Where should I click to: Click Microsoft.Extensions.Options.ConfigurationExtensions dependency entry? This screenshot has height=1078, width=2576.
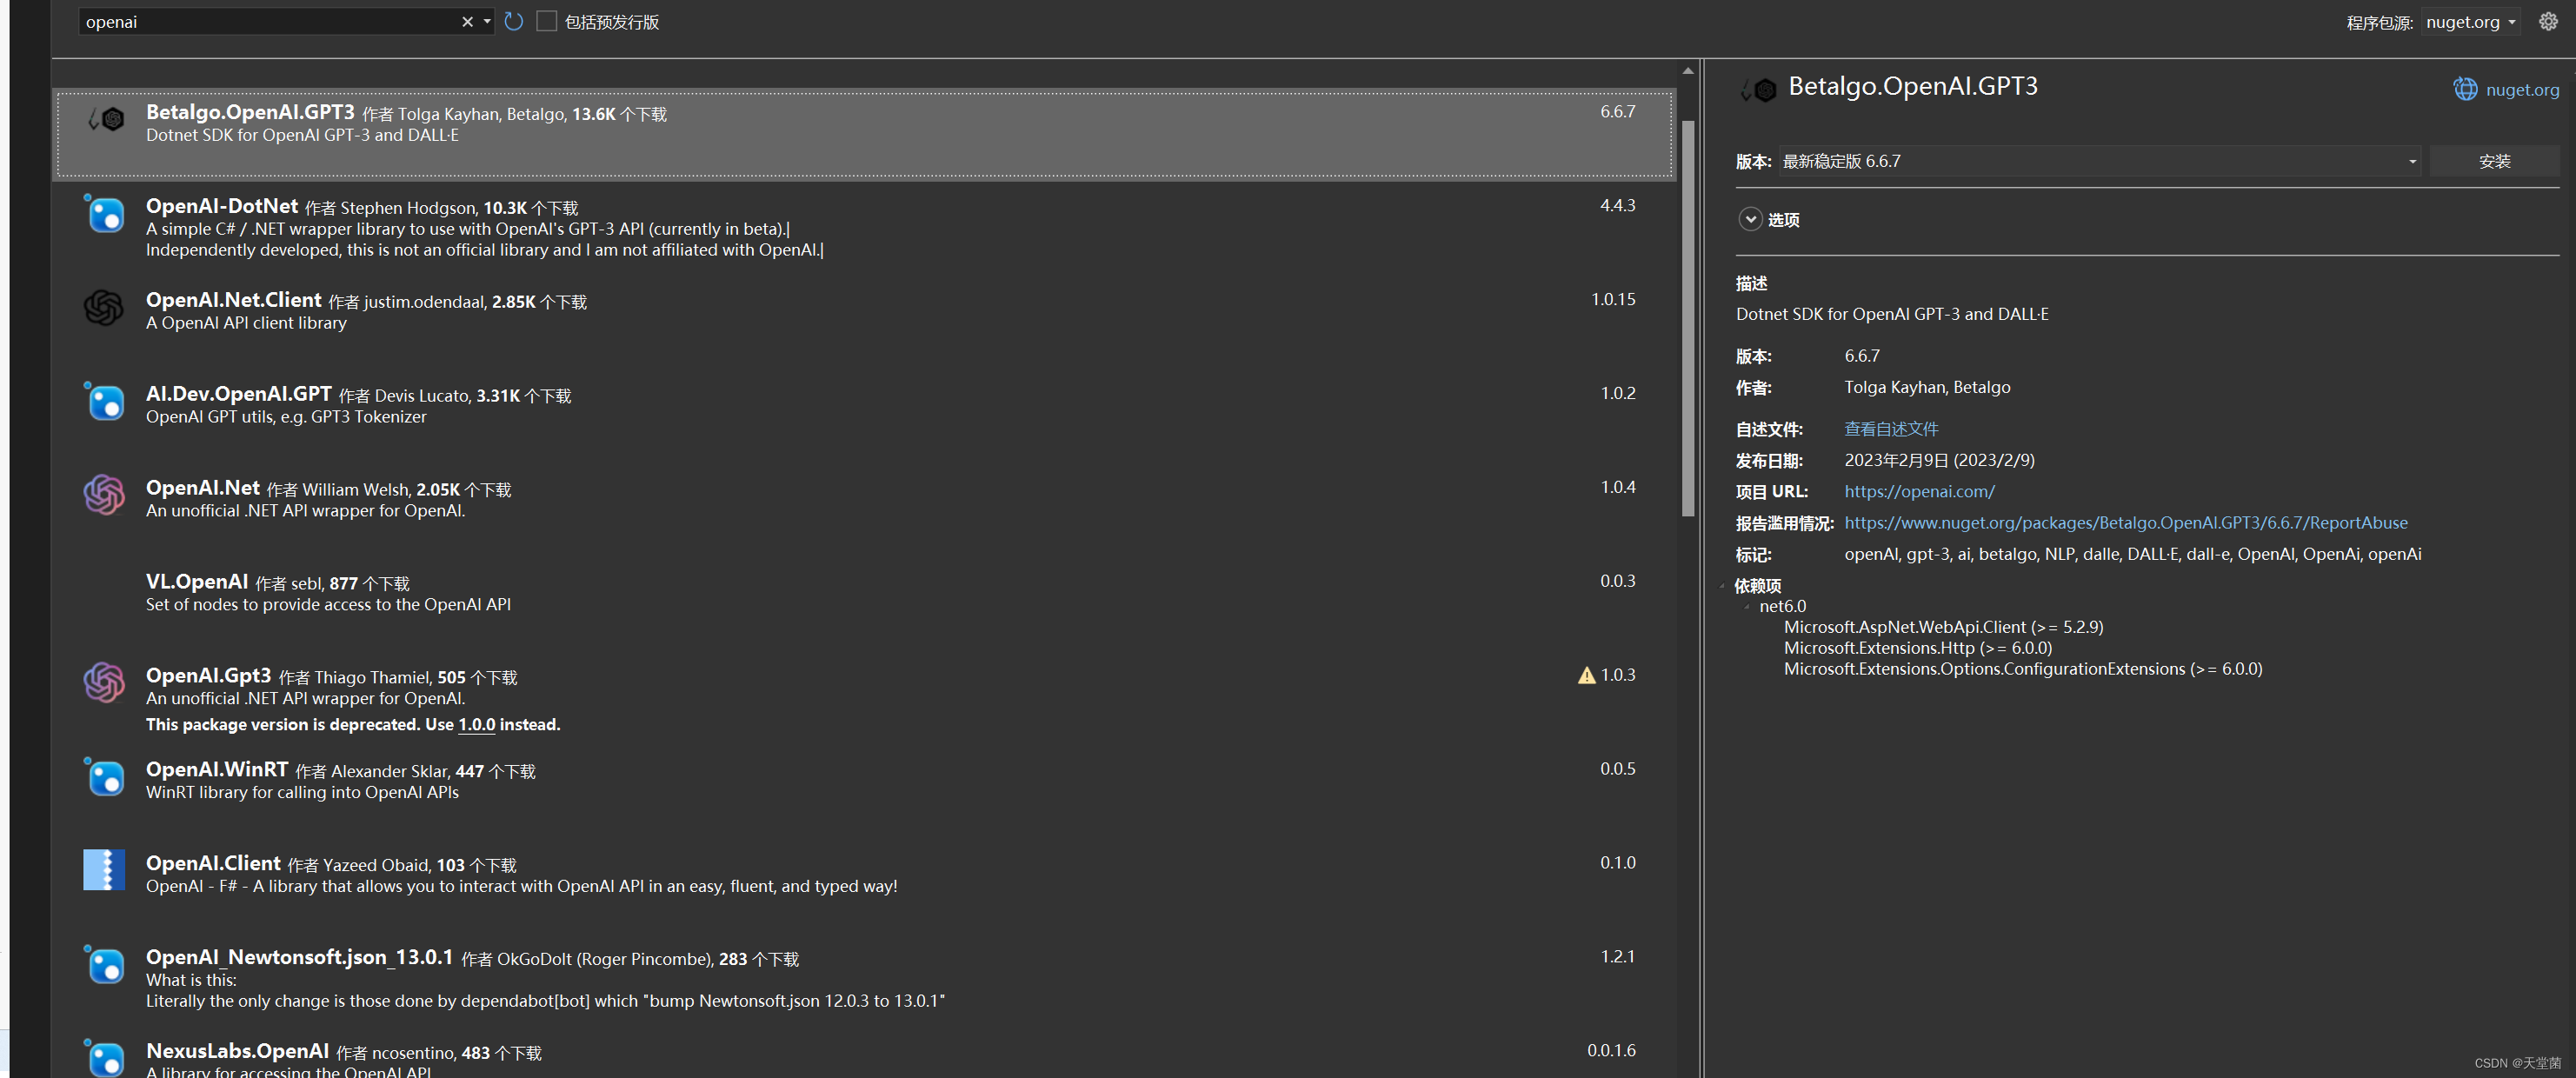coord(2022,670)
